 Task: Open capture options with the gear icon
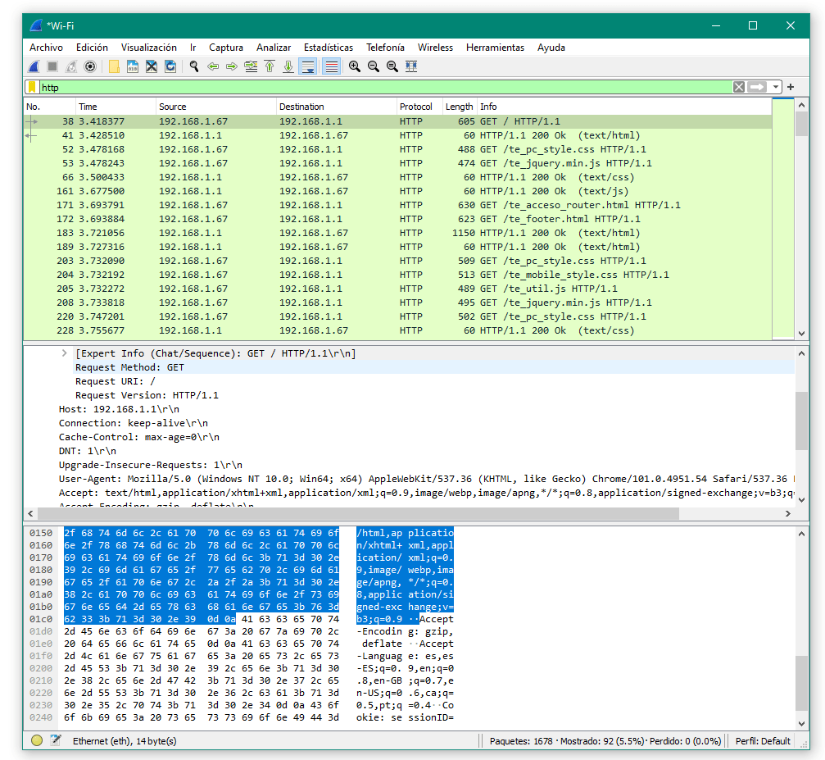tap(89, 66)
